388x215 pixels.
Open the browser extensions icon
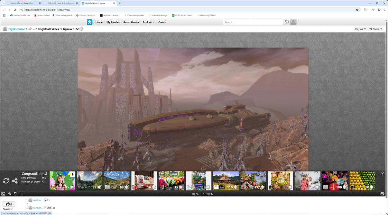point(365,10)
